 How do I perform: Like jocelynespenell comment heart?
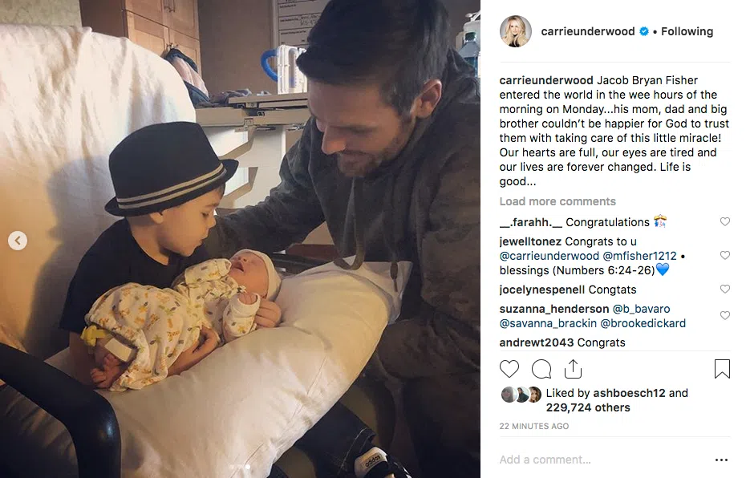click(724, 290)
